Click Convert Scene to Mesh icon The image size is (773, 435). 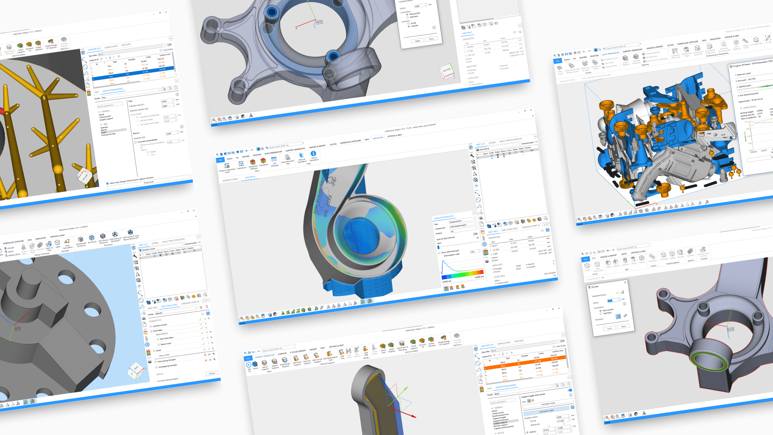coord(703,250)
